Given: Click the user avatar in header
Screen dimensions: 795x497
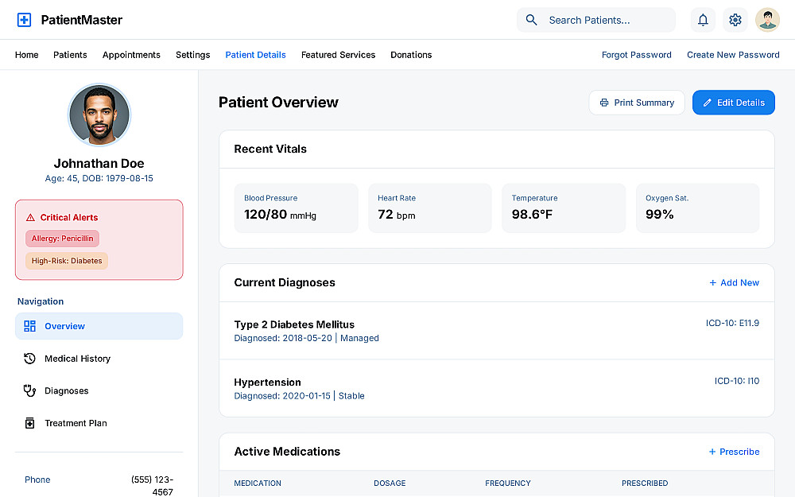Looking at the screenshot, I should pyautogui.click(x=767, y=20).
